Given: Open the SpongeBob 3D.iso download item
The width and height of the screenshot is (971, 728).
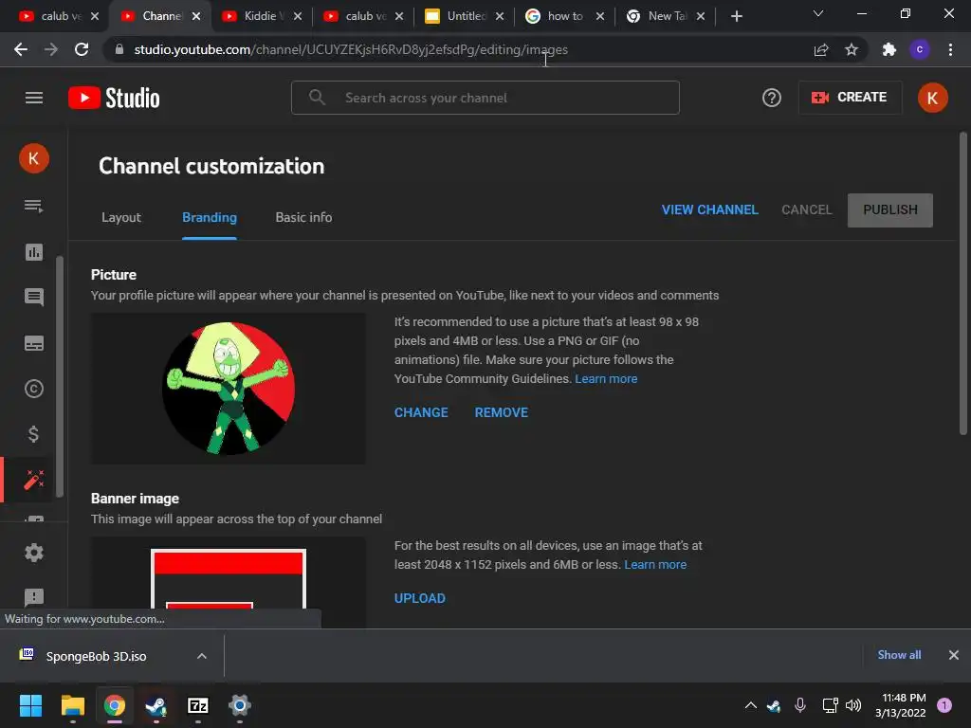Looking at the screenshot, I should click(96, 656).
